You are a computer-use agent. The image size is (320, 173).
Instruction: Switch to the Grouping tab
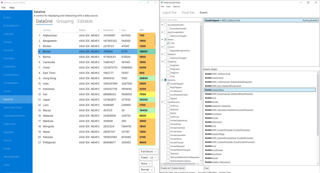[65, 21]
